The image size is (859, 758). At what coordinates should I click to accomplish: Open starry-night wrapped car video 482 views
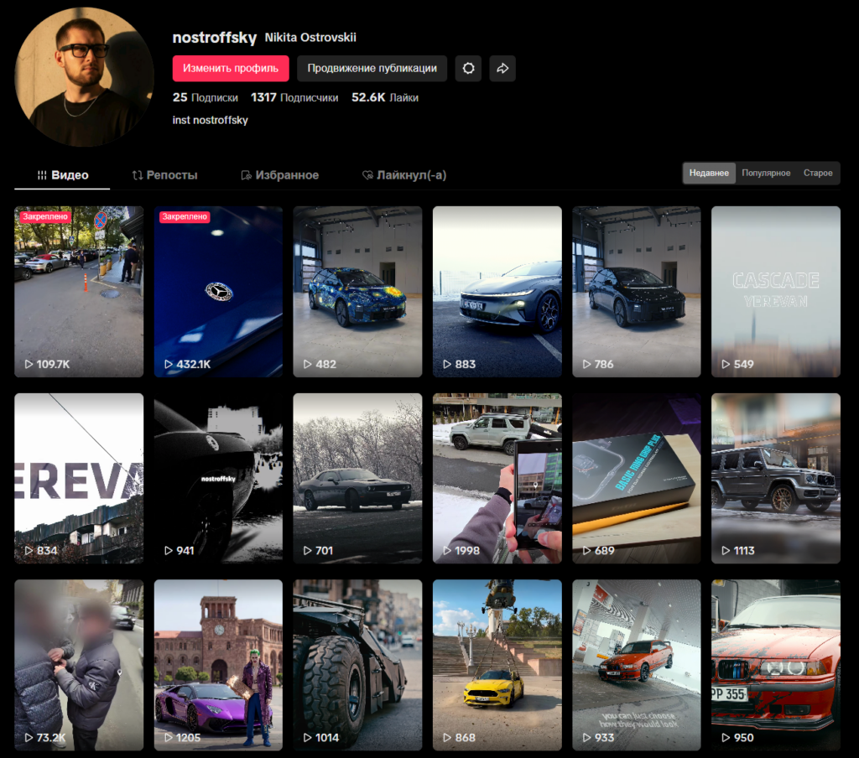pyautogui.click(x=357, y=291)
